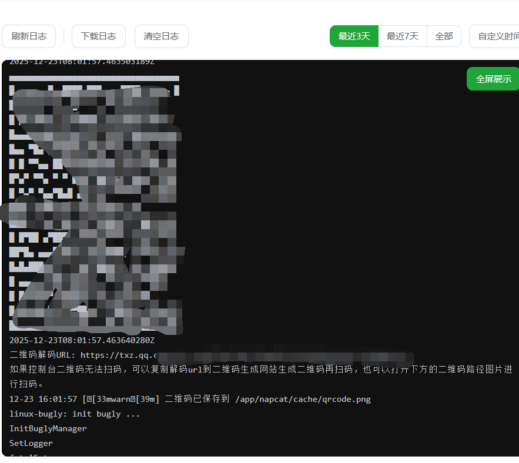Click the SetLogger log entry
The height and width of the screenshot is (463, 519).
pos(31,444)
